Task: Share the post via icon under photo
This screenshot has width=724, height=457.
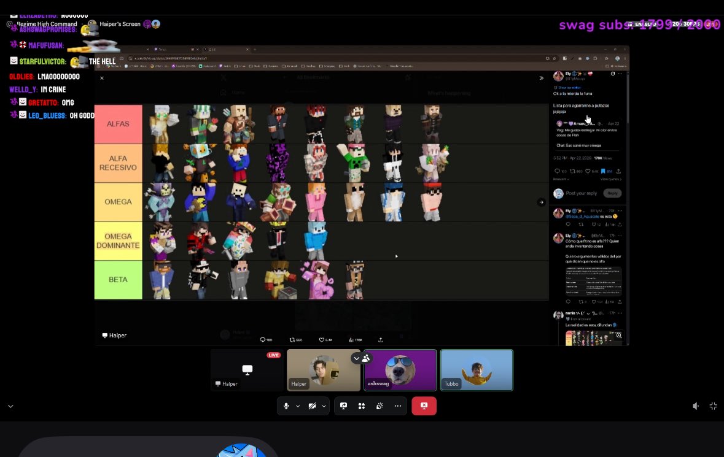Action: pos(381,340)
